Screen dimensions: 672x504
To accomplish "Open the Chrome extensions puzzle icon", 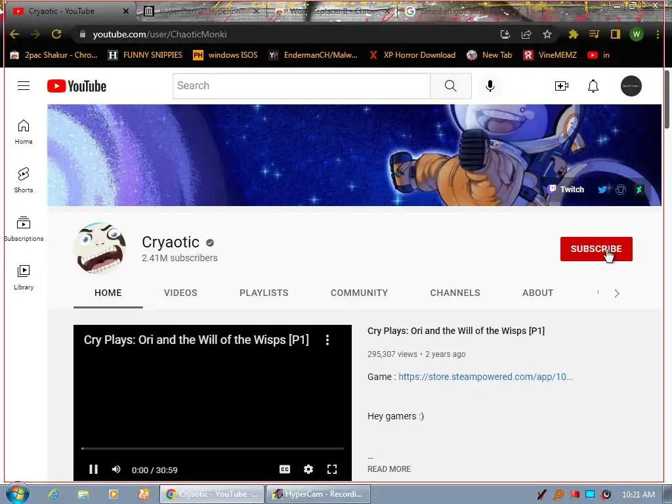I will coord(573,34).
